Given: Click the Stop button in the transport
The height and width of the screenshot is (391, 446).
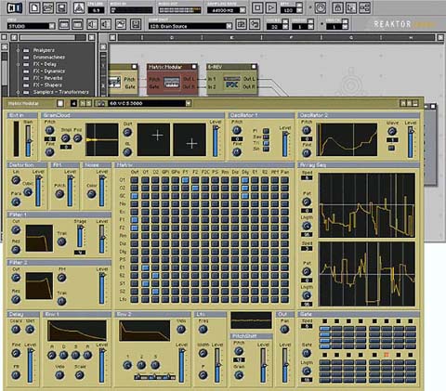Looking at the screenshot, I should (x=257, y=7).
